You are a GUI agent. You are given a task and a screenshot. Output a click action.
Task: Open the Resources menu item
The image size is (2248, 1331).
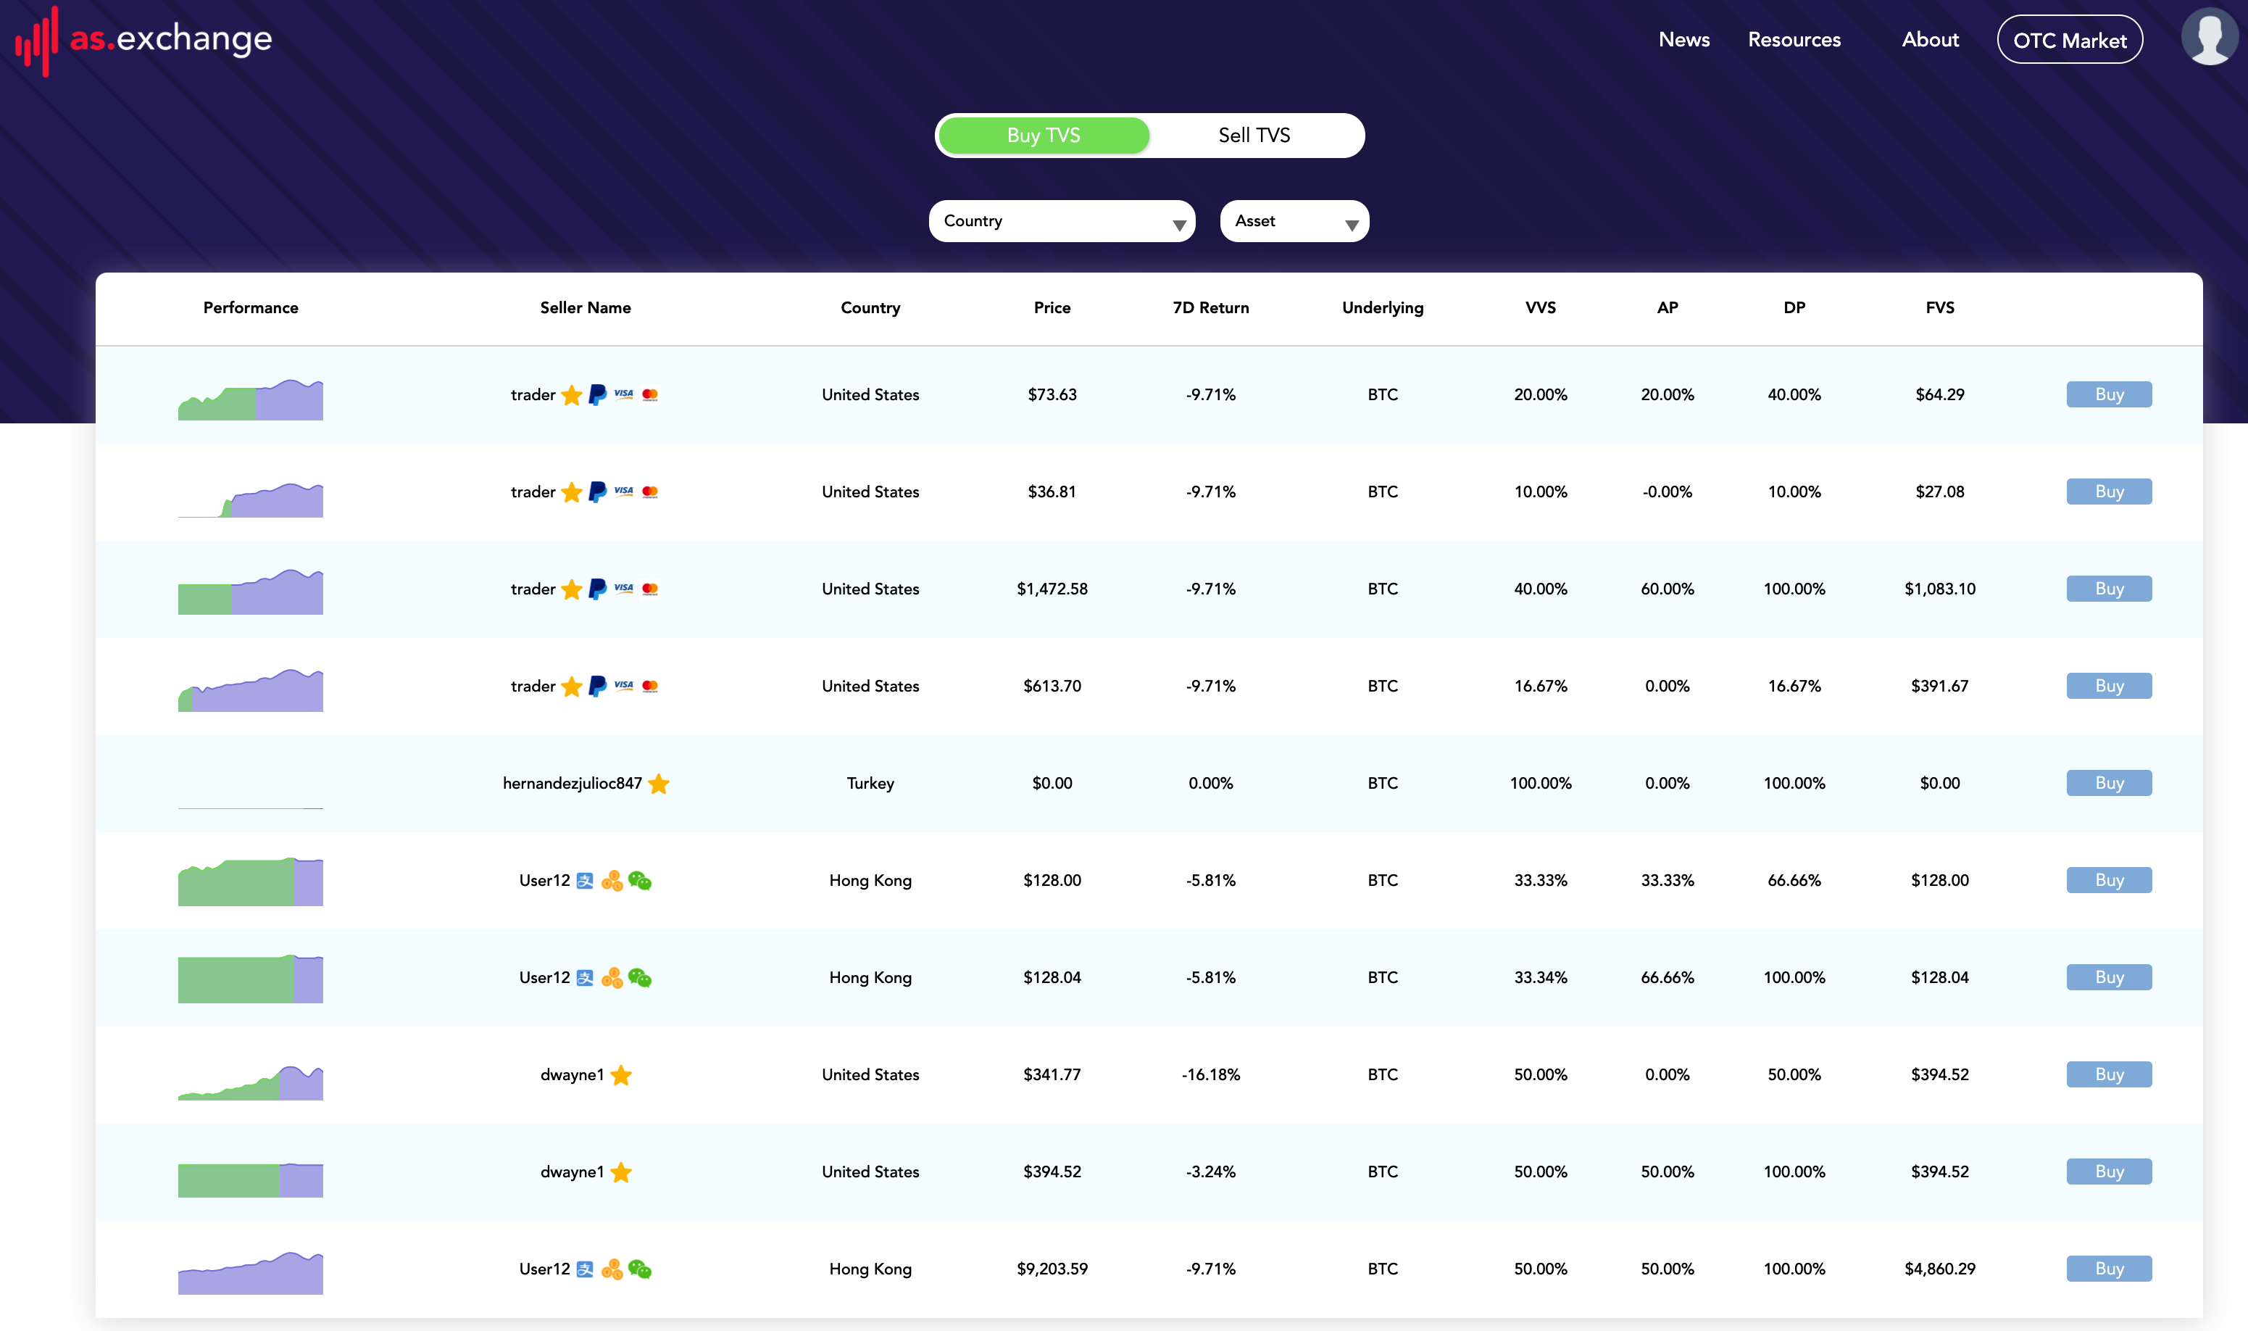pyautogui.click(x=1794, y=39)
